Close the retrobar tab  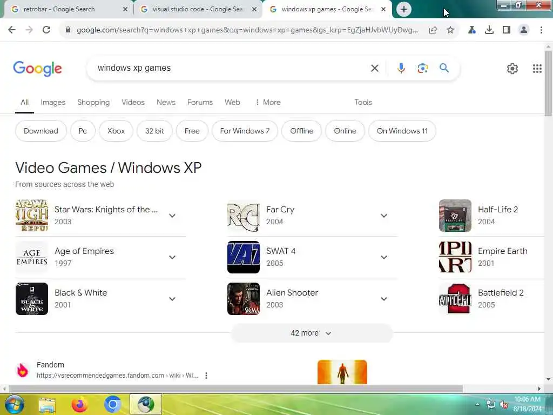(x=125, y=10)
